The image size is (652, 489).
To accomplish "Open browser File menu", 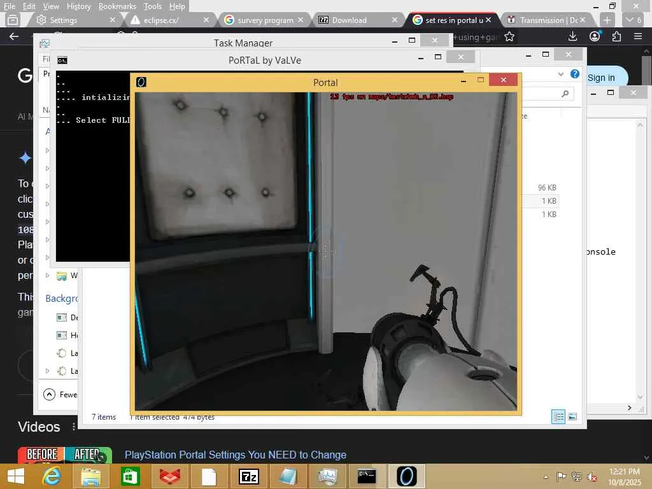I will 9,6.
